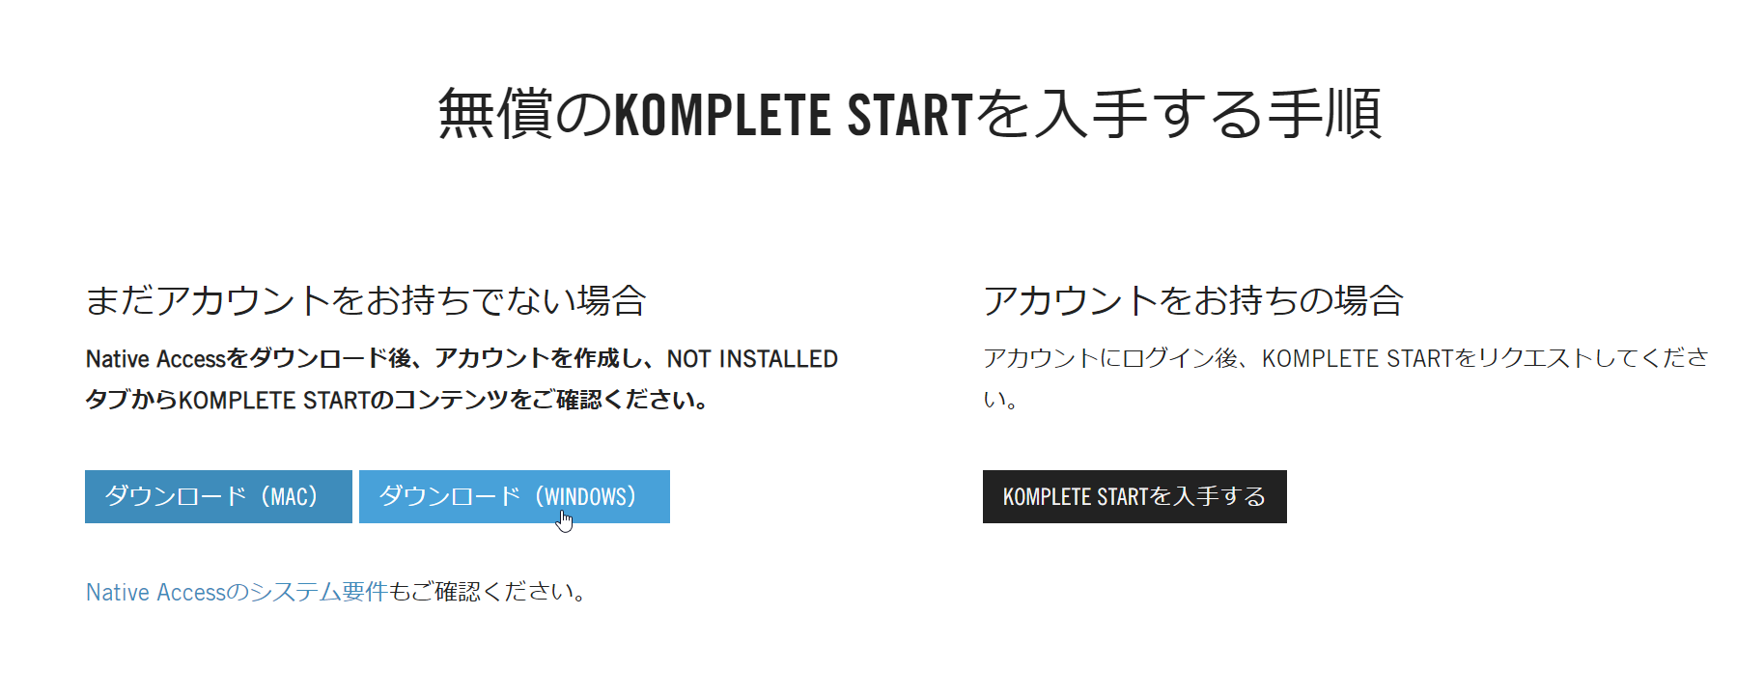Image resolution: width=1764 pixels, height=698 pixels.
Task: Click the word KOMPLETE in the main title
Action: (x=723, y=114)
